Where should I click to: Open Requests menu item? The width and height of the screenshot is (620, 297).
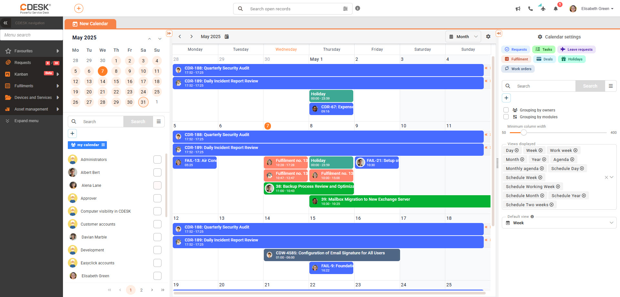tap(31, 63)
